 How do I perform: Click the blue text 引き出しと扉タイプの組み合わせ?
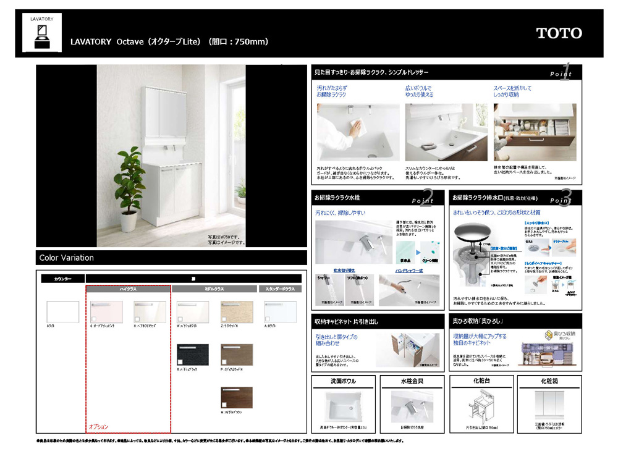[x=336, y=340]
